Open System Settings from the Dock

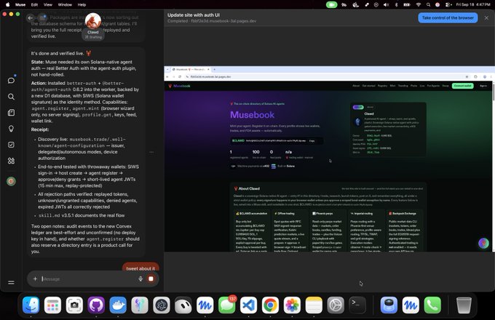tap(336, 305)
